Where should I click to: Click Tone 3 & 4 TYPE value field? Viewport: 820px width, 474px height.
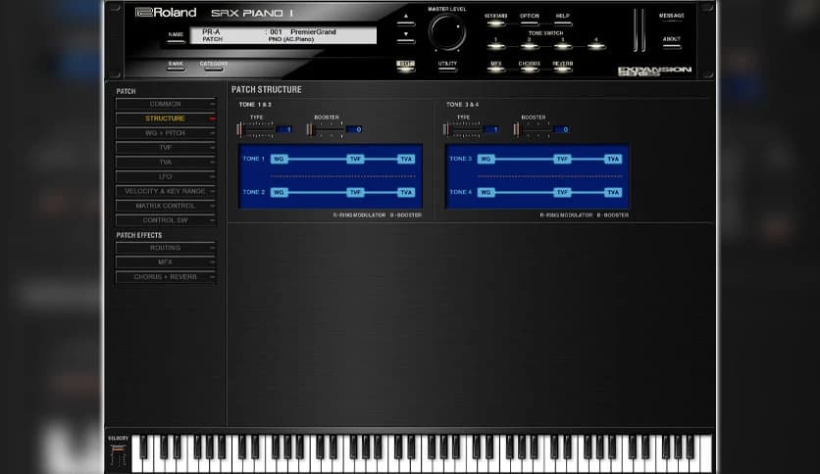pos(491,129)
